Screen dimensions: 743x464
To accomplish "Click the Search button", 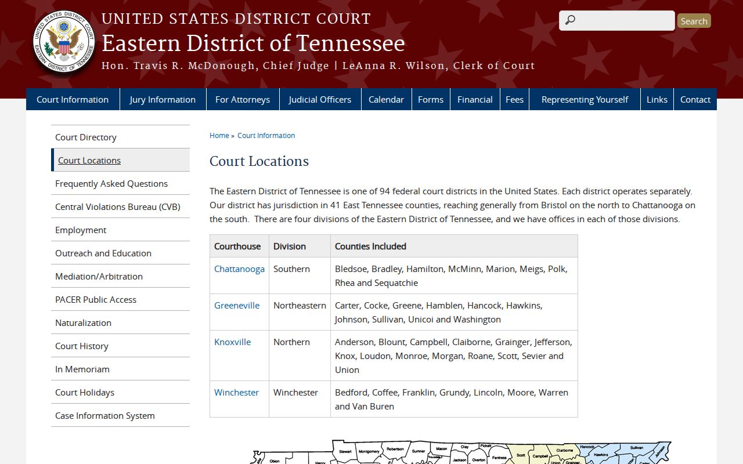I will (694, 21).
